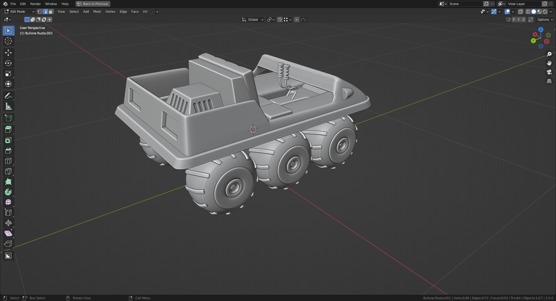The image size is (556, 301).
Task: Select the Poly Build tool
Action: (x=8, y=182)
